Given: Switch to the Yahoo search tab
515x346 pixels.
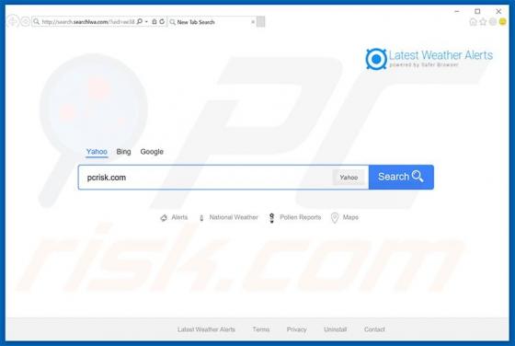Looking at the screenshot, I should [x=97, y=152].
